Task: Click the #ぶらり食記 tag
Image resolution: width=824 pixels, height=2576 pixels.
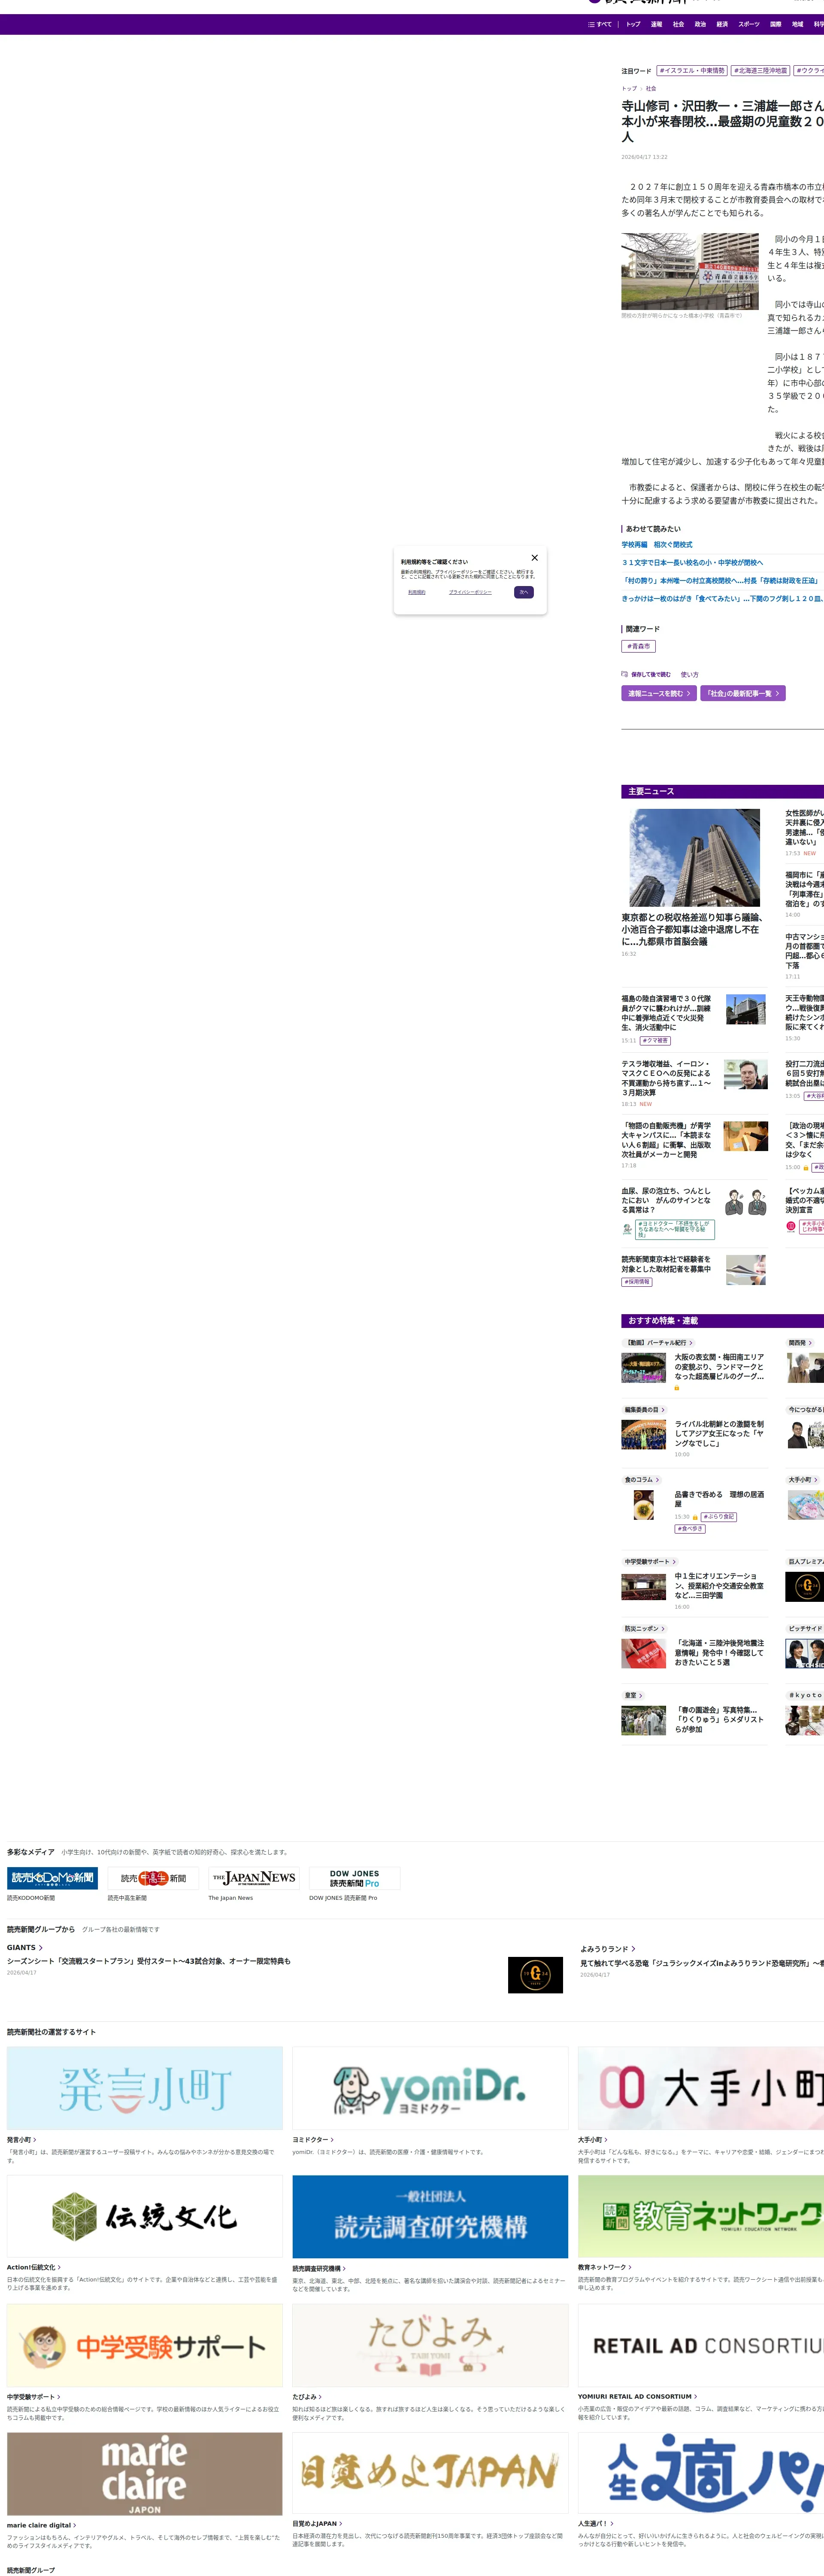Action: [719, 1517]
